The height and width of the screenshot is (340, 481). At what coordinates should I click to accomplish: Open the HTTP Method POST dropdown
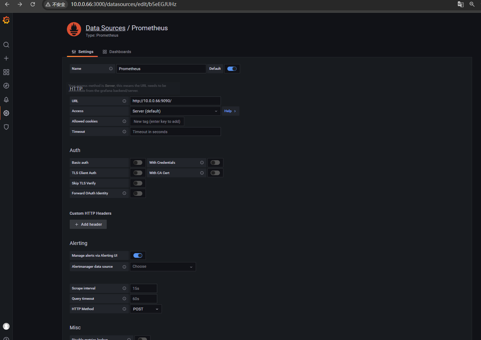click(146, 309)
